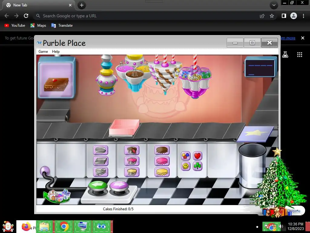Reload the Chrome page
The height and width of the screenshot is (233, 310).
(x=26, y=16)
